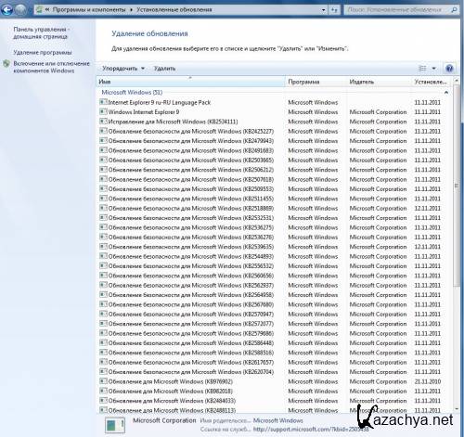Select security update text KB2560656
Viewport: 464px width, 437px height.
pos(191,276)
